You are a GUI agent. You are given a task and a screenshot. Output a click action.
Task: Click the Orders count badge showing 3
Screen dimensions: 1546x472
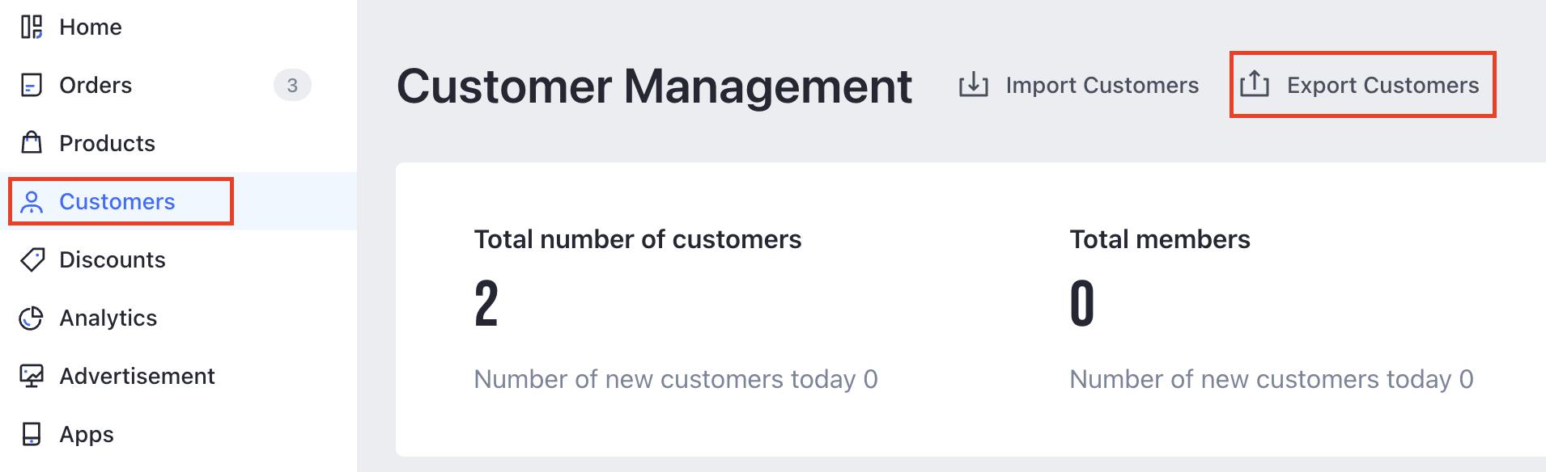[292, 85]
